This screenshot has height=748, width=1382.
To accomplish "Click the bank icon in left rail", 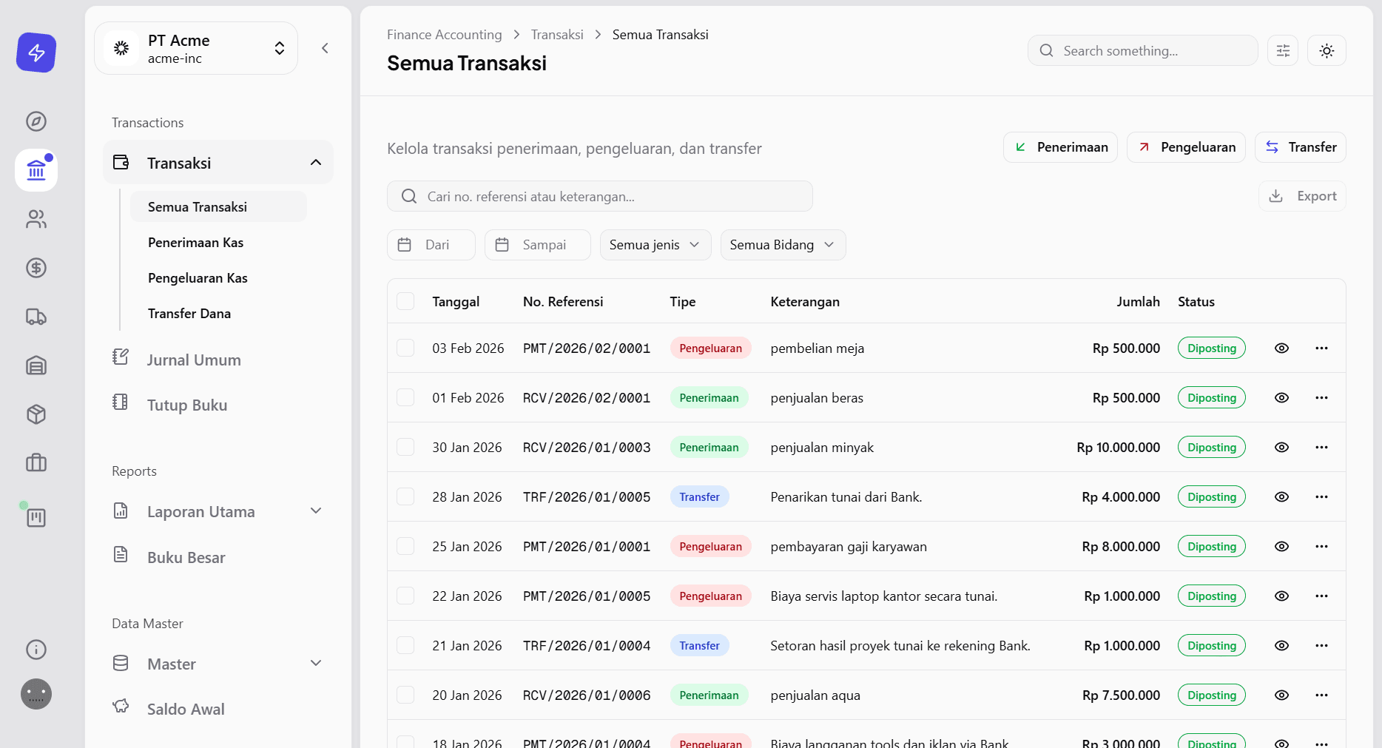I will coord(36,170).
